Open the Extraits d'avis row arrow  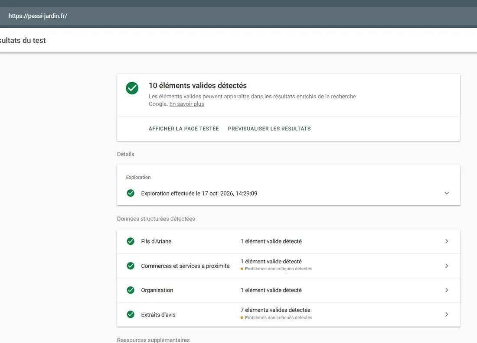pyautogui.click(x=447, y=314)
